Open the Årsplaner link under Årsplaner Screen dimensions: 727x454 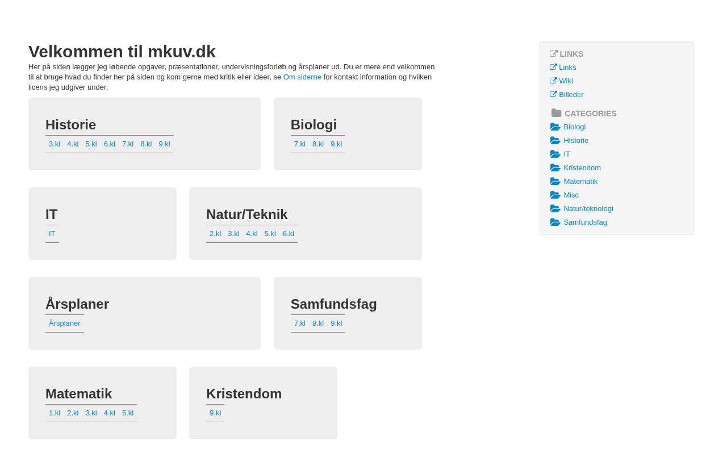65,323
